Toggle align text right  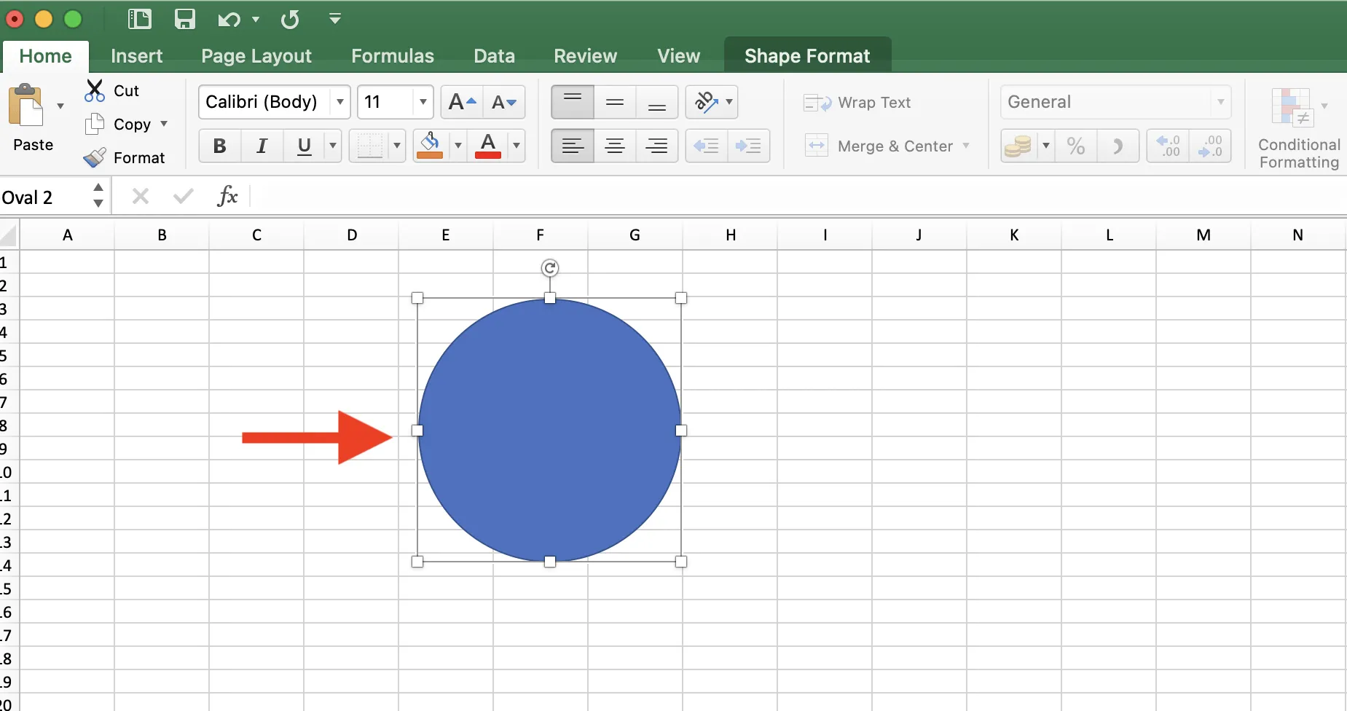pos(657,146)
